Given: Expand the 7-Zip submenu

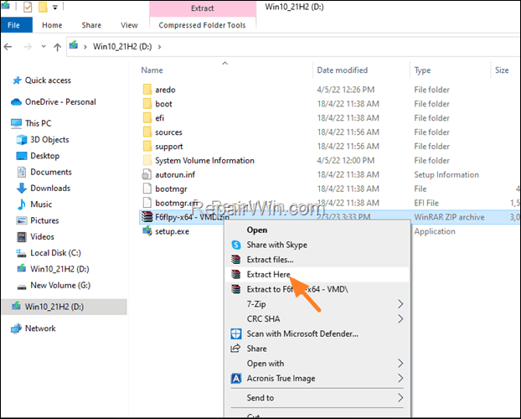Looking at the screenshot, I should [x=317, y=304].
